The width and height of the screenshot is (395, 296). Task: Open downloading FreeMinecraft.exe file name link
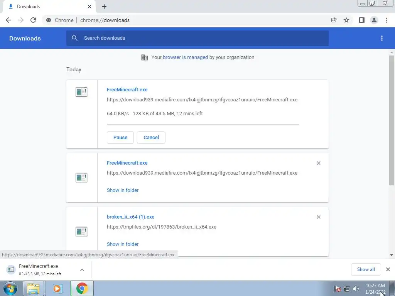tap(127, 89)
